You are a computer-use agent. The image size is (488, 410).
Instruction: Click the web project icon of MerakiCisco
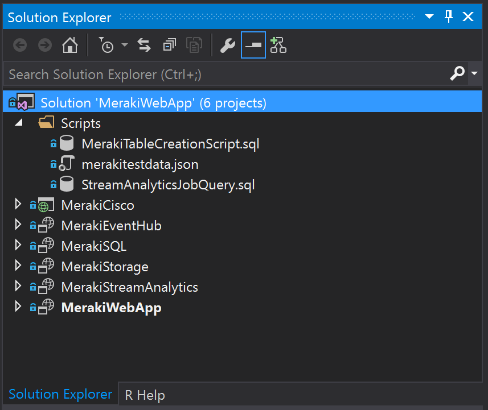click(46, 205)
